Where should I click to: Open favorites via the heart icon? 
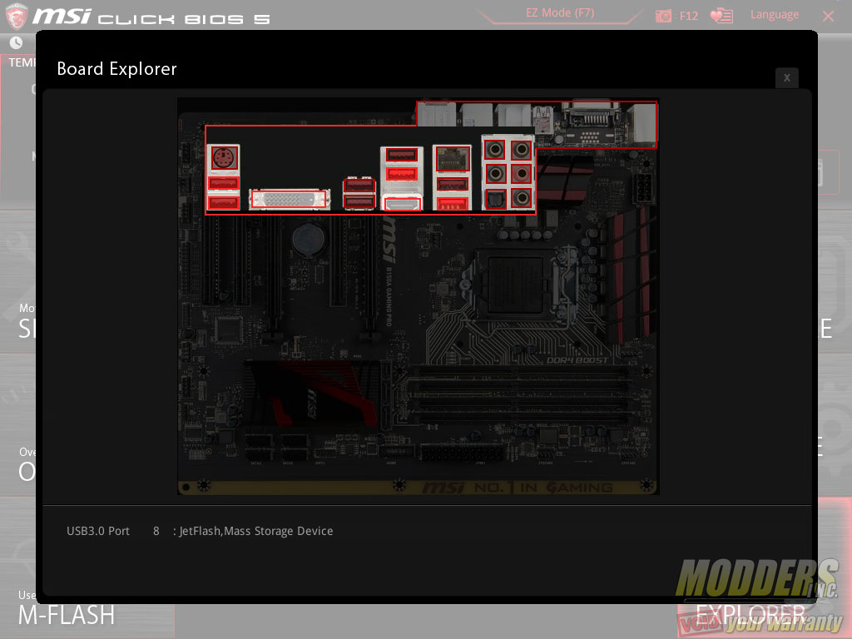[721, 16]
